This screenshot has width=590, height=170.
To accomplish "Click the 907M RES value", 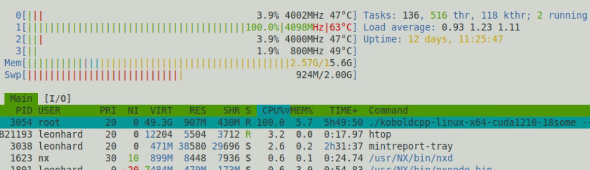I will [x=197, y=122].
